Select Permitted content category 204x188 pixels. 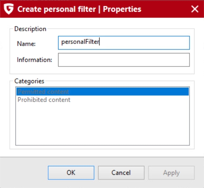coord(102,92)
